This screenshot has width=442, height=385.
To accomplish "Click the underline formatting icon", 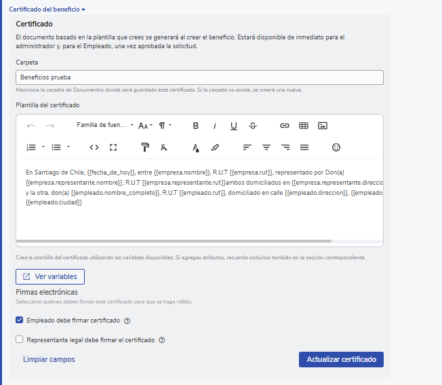I will pos(234,126).
